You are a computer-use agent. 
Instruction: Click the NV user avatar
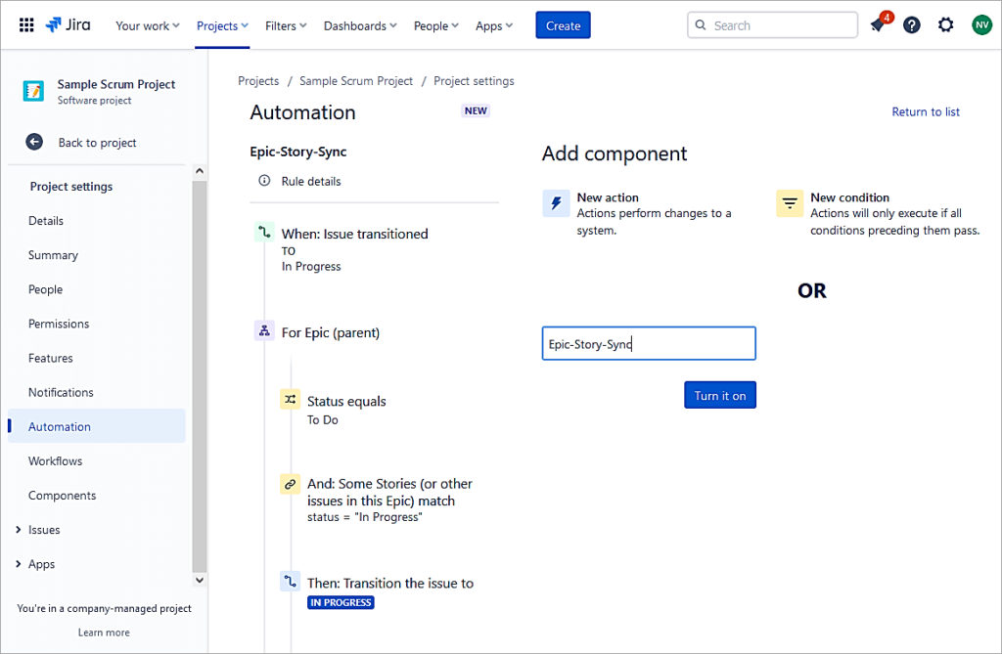[980, 25]
